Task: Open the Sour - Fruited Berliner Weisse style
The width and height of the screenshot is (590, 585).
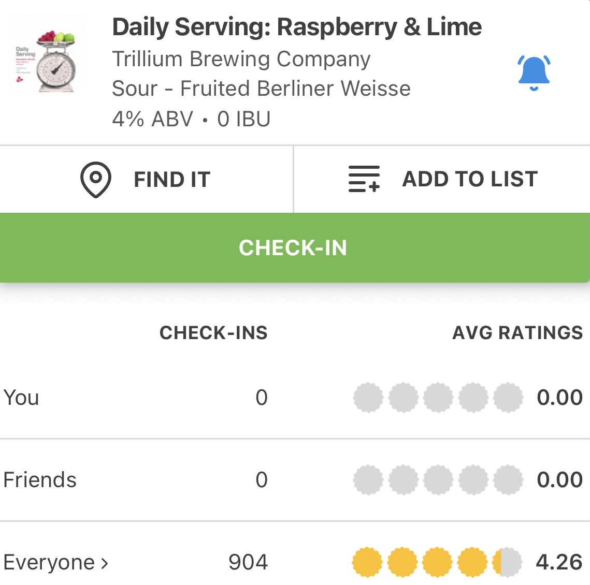Action: coord(261,89)
